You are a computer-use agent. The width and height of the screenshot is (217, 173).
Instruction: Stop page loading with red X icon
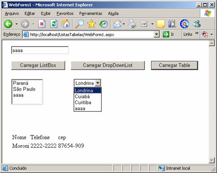[42, 24]
